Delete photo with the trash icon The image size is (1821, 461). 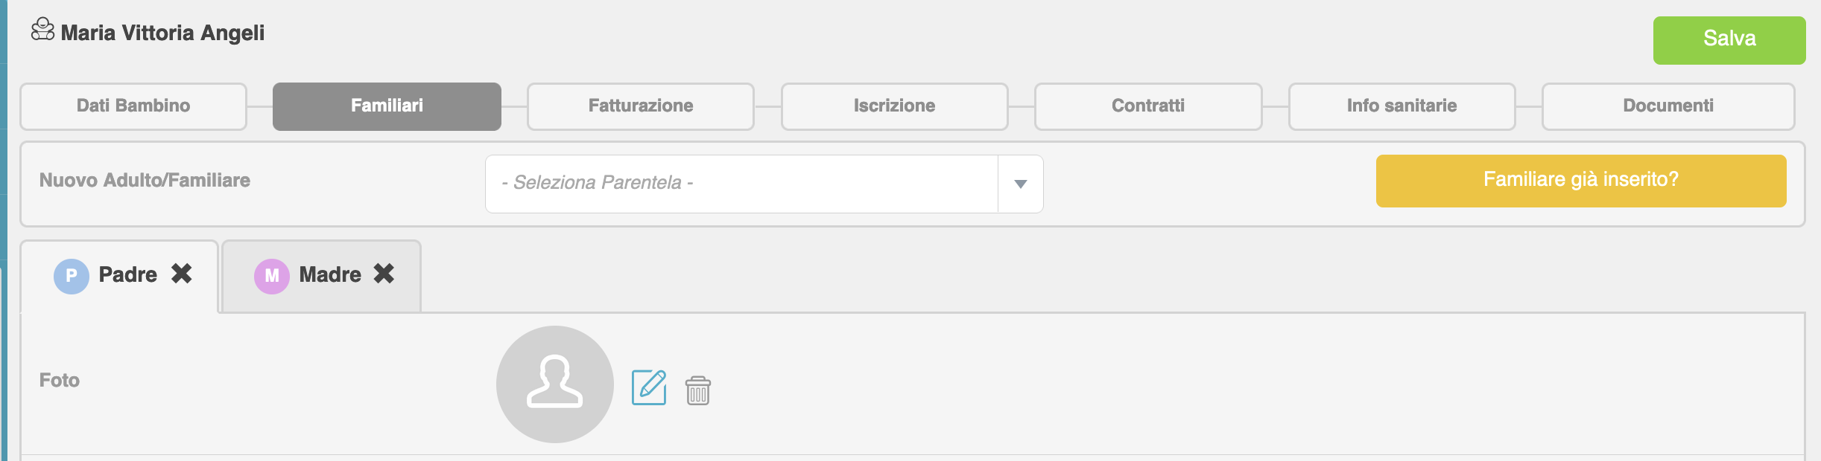click(698, 390)
